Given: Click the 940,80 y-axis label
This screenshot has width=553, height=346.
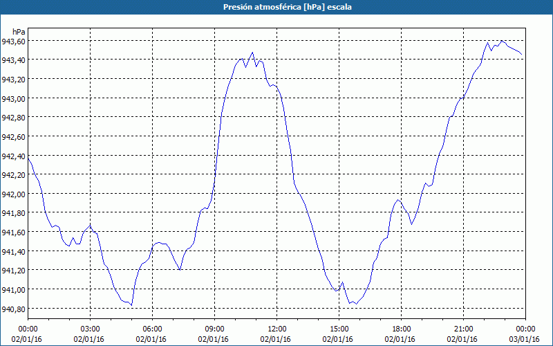Looking at the screenshot, I should coord(13,309).
